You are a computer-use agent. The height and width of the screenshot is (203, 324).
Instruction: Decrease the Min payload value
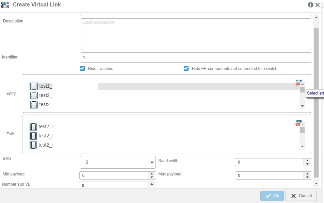coord(152,177)
